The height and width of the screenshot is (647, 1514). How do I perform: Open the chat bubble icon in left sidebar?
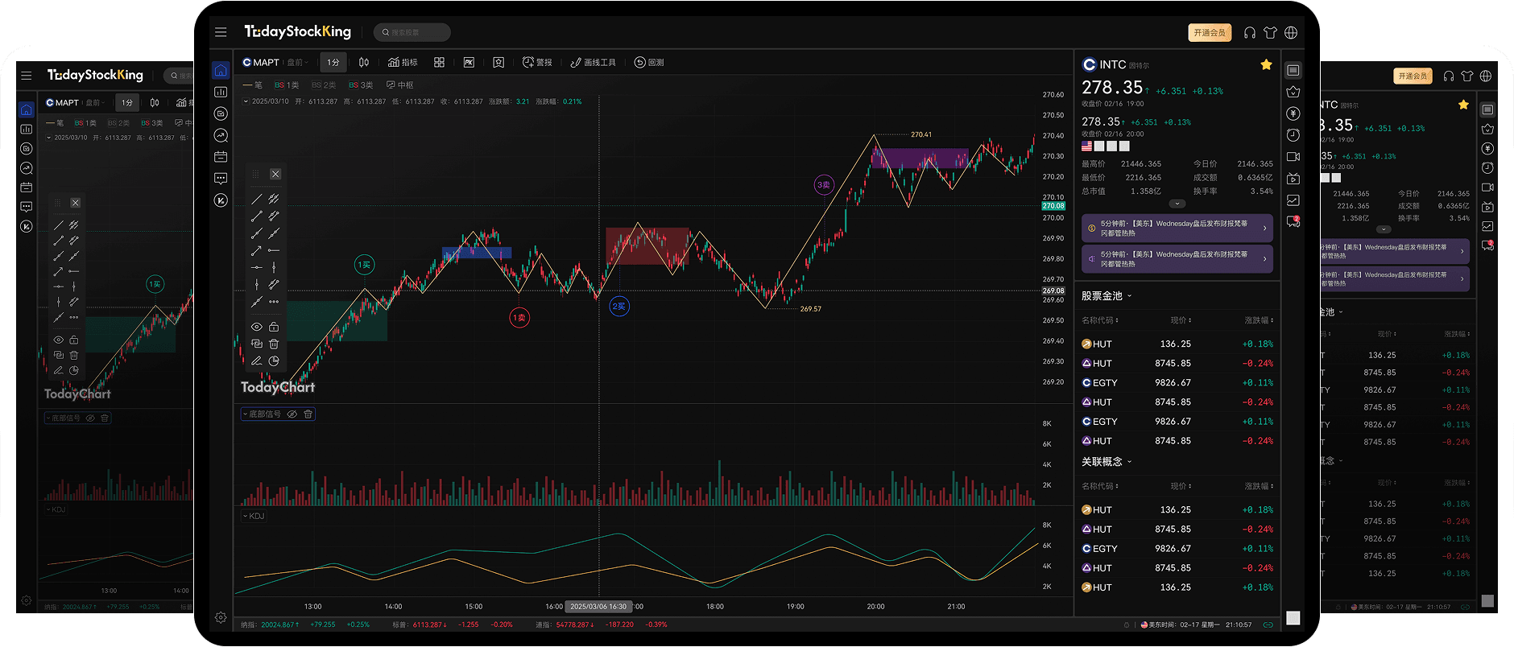pos(221,179)
